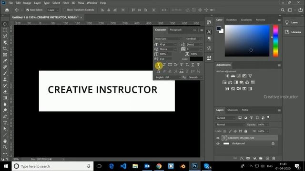Image resolution: width=305 pixels, height=171 pixels.
Task: Add a Levels adjustment
Action: click(233, 76)
